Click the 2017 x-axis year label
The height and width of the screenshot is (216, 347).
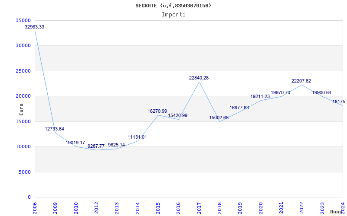(199, 208)
